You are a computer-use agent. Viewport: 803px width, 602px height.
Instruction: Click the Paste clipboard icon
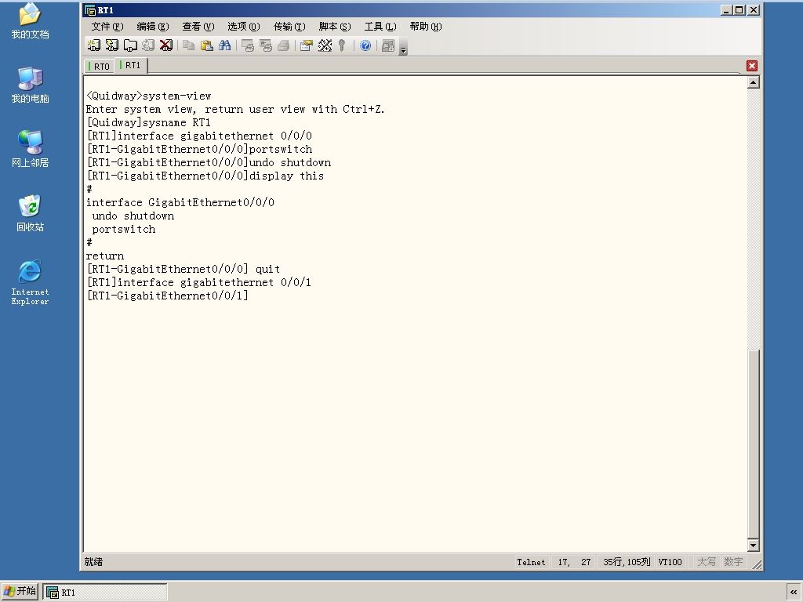[206, 45]
